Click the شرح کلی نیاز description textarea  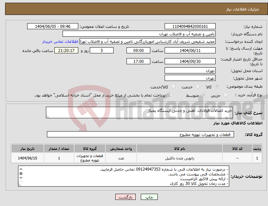click(139, 113)
